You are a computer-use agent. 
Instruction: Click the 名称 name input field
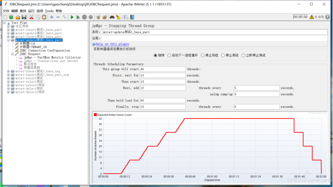click(215, 32)
